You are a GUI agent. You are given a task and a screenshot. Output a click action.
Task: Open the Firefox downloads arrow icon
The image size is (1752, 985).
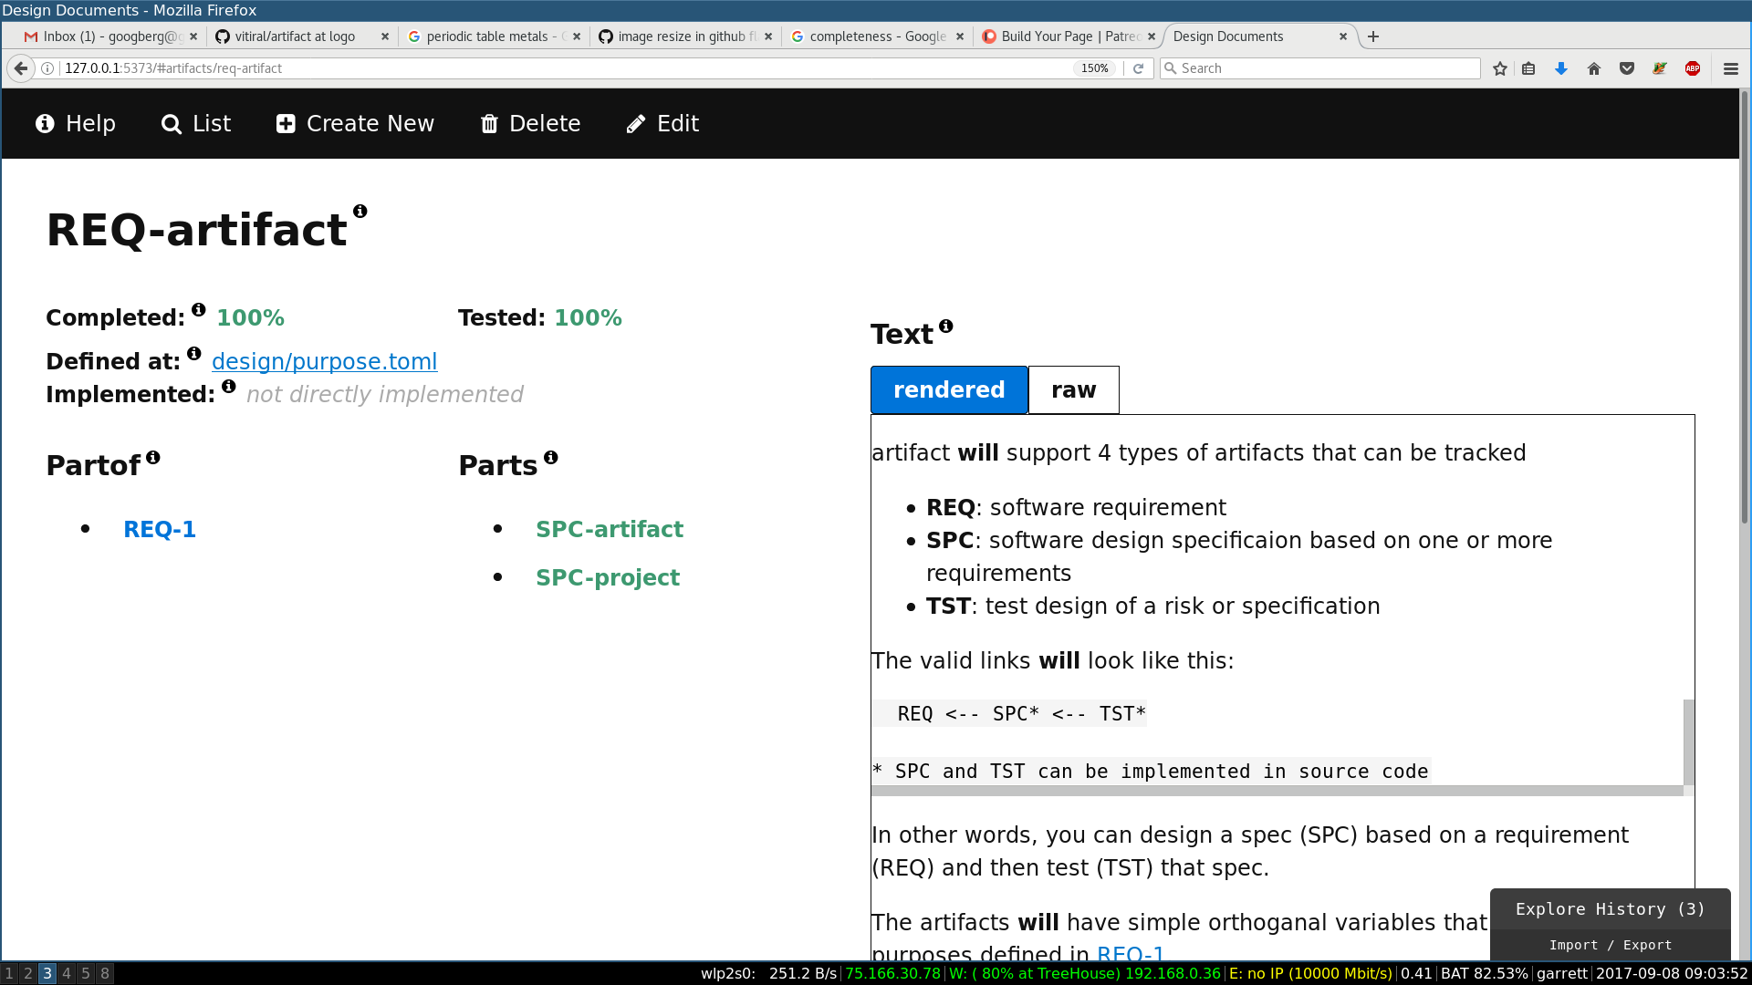1561,68
